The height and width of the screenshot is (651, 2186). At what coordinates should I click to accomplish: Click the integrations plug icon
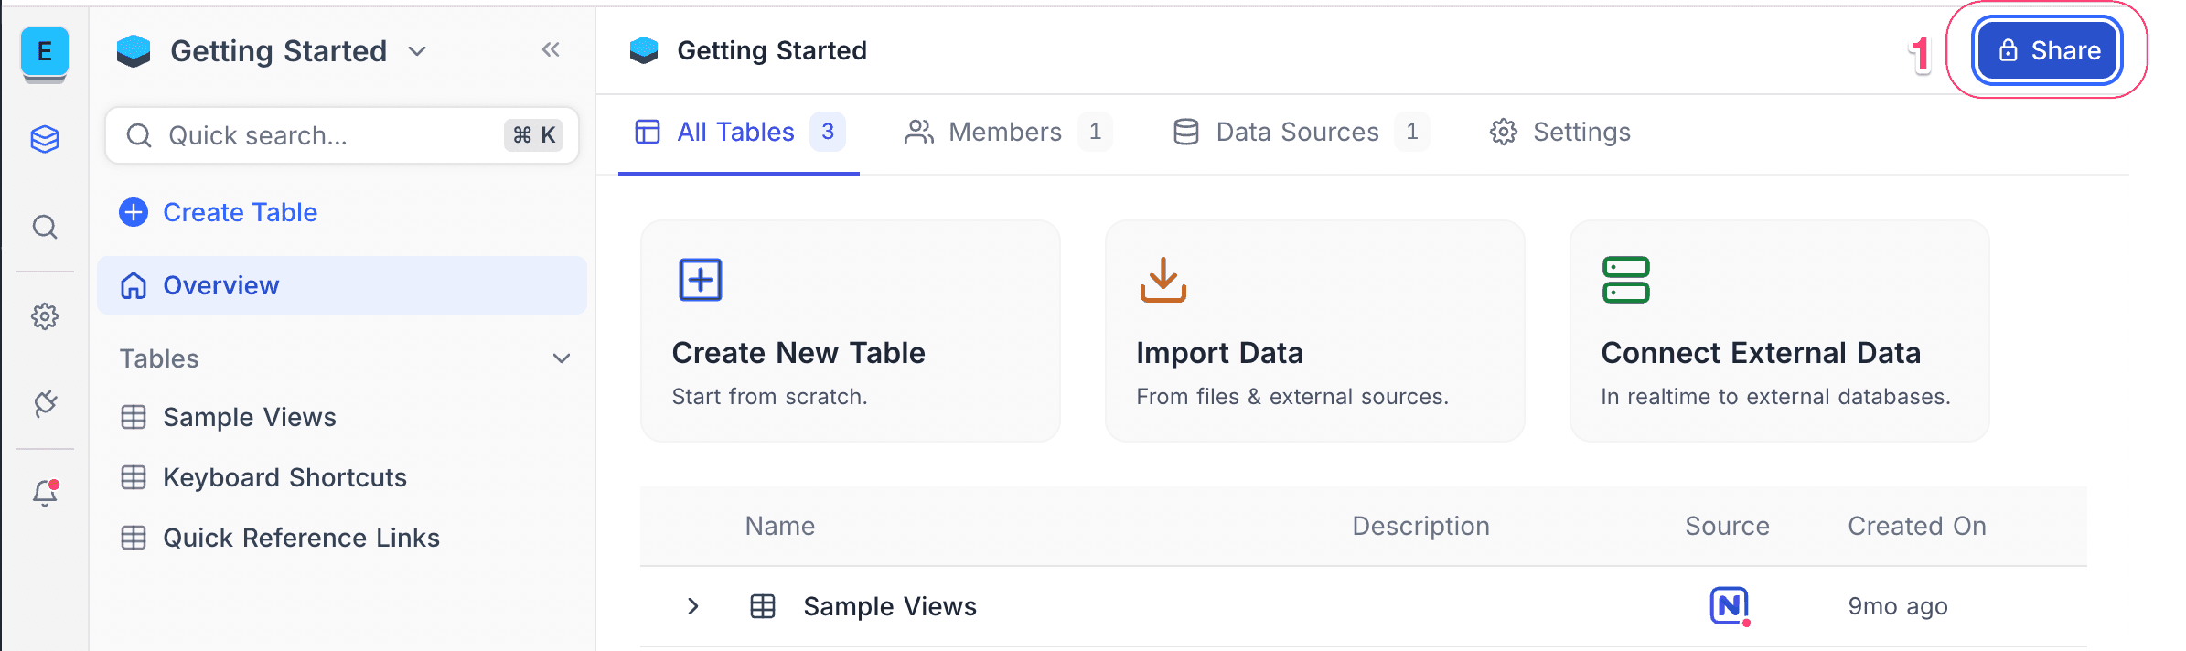(44, 403)
